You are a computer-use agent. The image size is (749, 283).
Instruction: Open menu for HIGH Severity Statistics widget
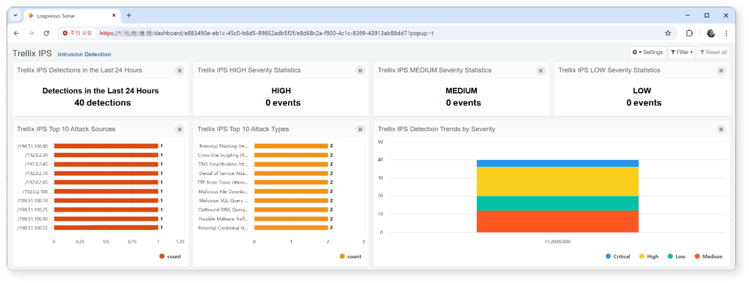click(360, 71)
